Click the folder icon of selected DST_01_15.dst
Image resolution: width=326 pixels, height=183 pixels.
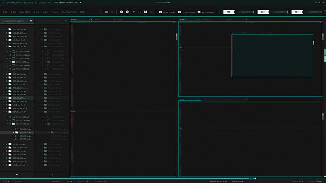click(17, 132)
